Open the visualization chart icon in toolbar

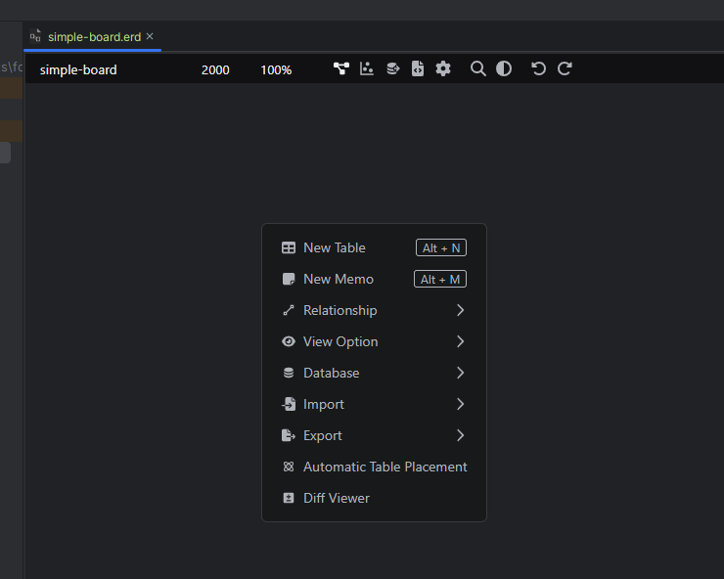[367, 68]
